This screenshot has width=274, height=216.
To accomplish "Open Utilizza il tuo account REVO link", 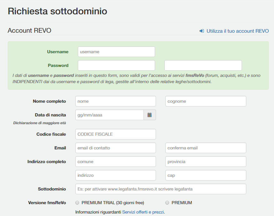I will pyautogui.click(x=237, y=31).
